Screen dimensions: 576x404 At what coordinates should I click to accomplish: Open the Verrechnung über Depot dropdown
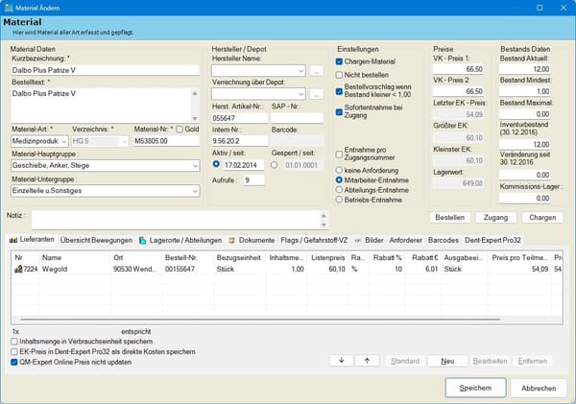pos(301,94)
